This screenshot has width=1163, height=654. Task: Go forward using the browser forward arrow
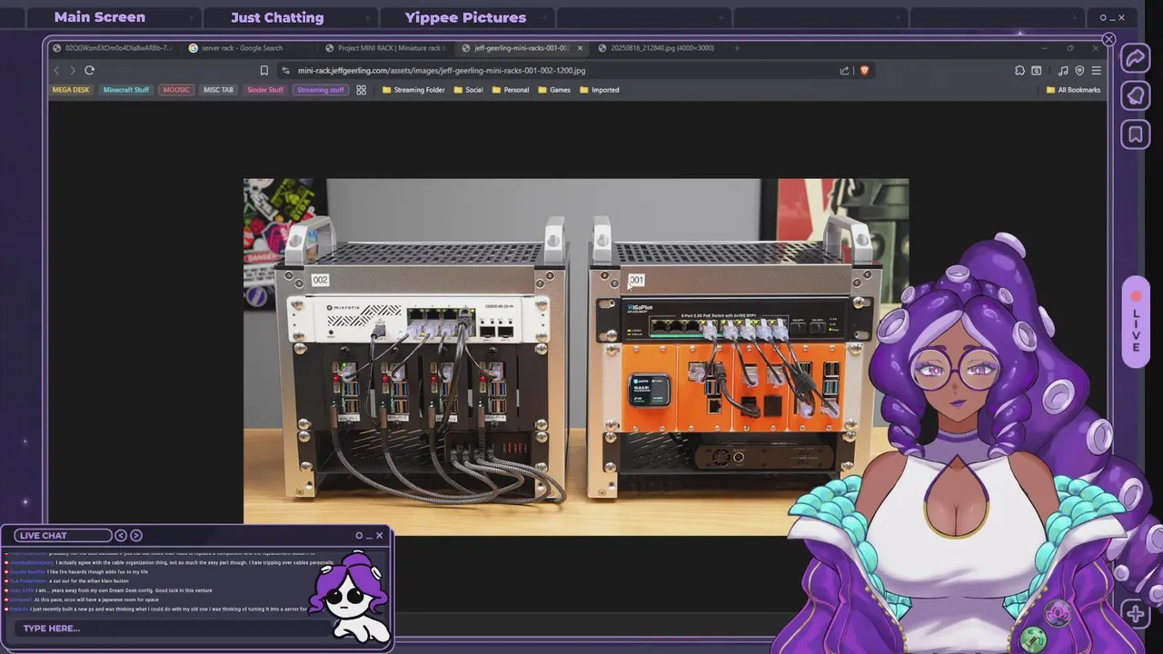pos(73,70)
